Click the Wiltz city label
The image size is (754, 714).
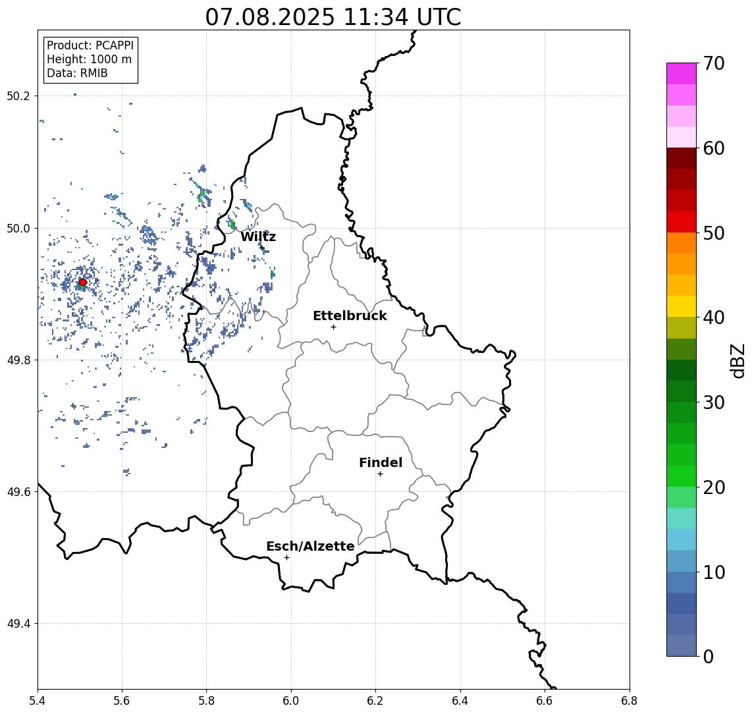click(258, 236)
